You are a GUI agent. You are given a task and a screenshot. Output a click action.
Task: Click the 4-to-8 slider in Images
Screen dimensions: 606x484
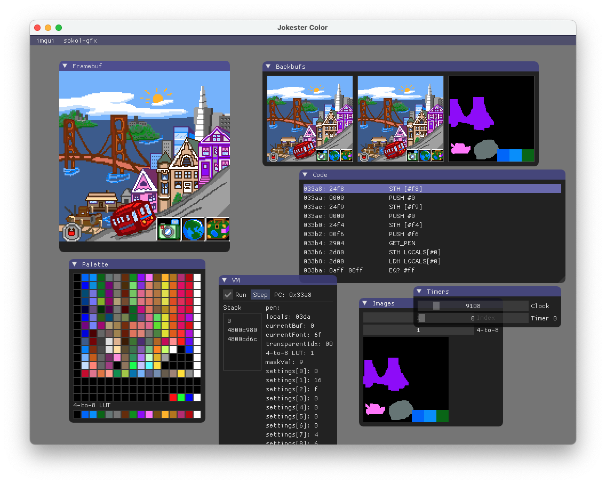[418, 330]
